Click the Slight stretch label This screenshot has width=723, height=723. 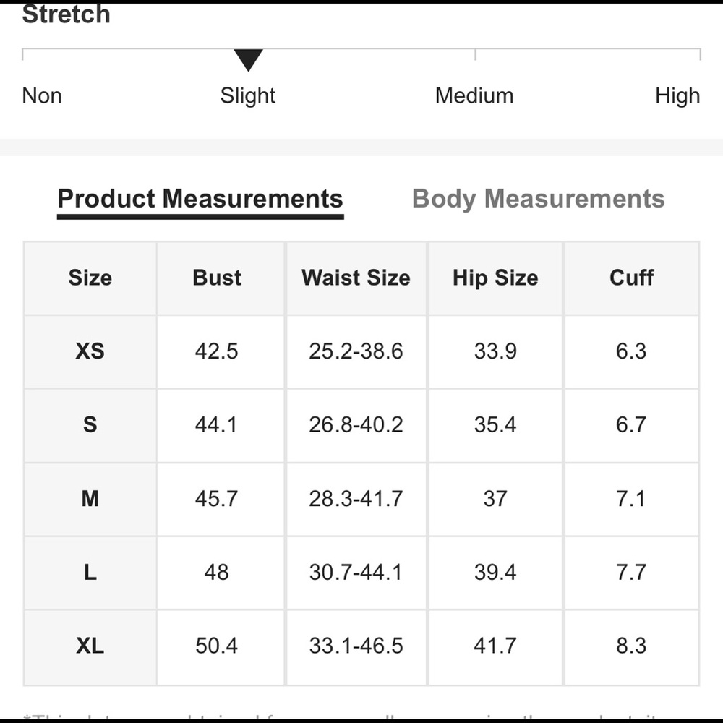coord(248,95)
